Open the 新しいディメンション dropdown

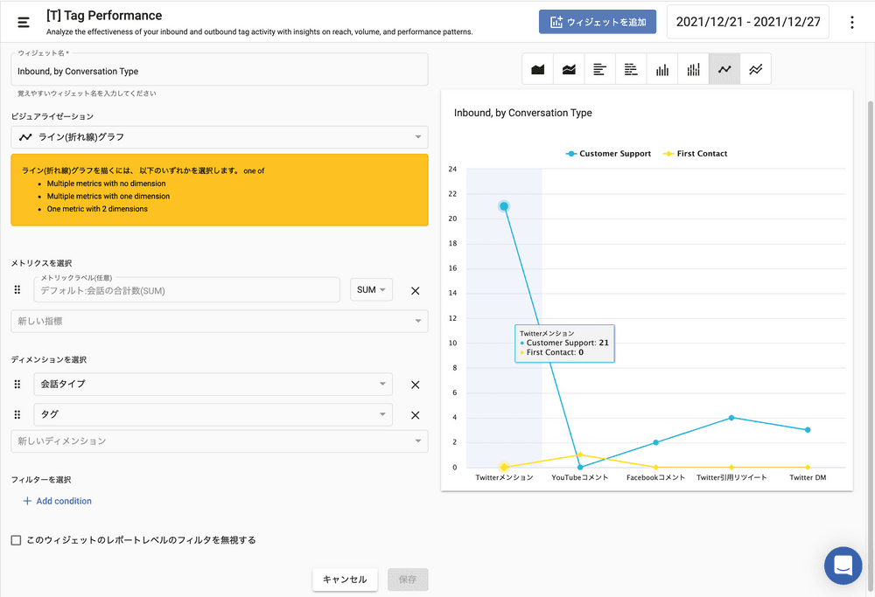[x=219, y=441]
